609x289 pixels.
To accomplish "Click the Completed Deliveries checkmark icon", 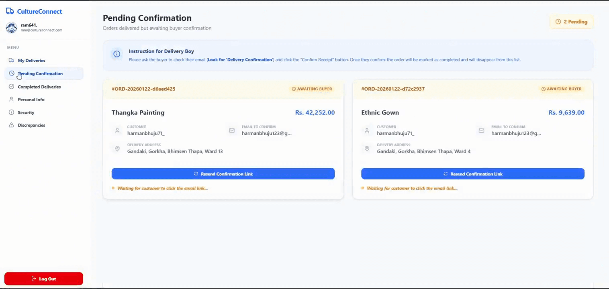I will 11,87.
